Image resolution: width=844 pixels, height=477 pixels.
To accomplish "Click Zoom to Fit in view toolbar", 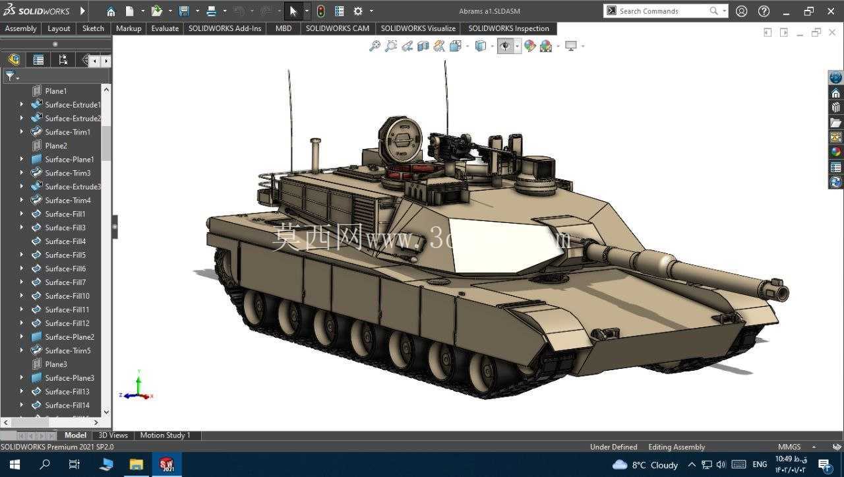I will [375, 46].
